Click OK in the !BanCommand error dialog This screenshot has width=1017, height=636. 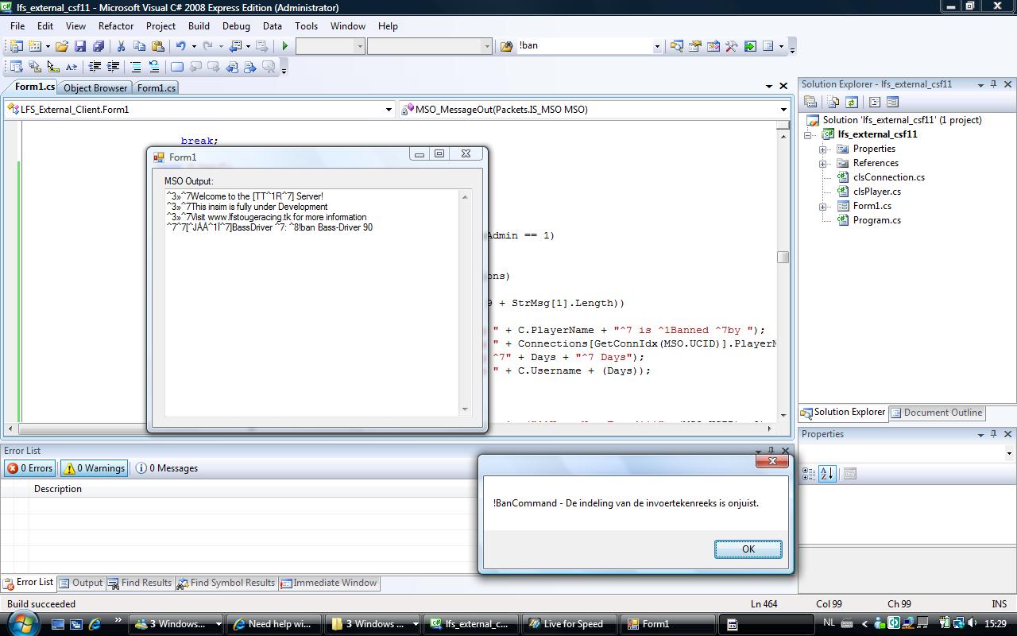tap(748, 549)
